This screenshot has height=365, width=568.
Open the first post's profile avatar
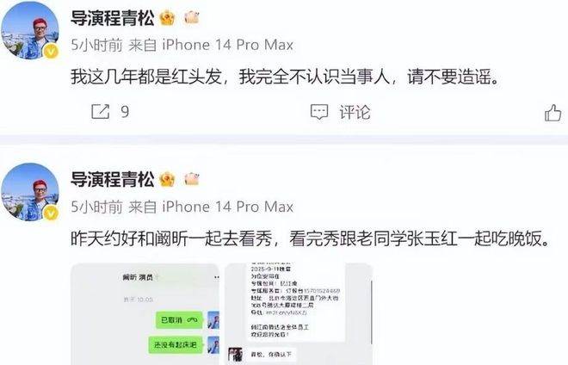point(30,30)
